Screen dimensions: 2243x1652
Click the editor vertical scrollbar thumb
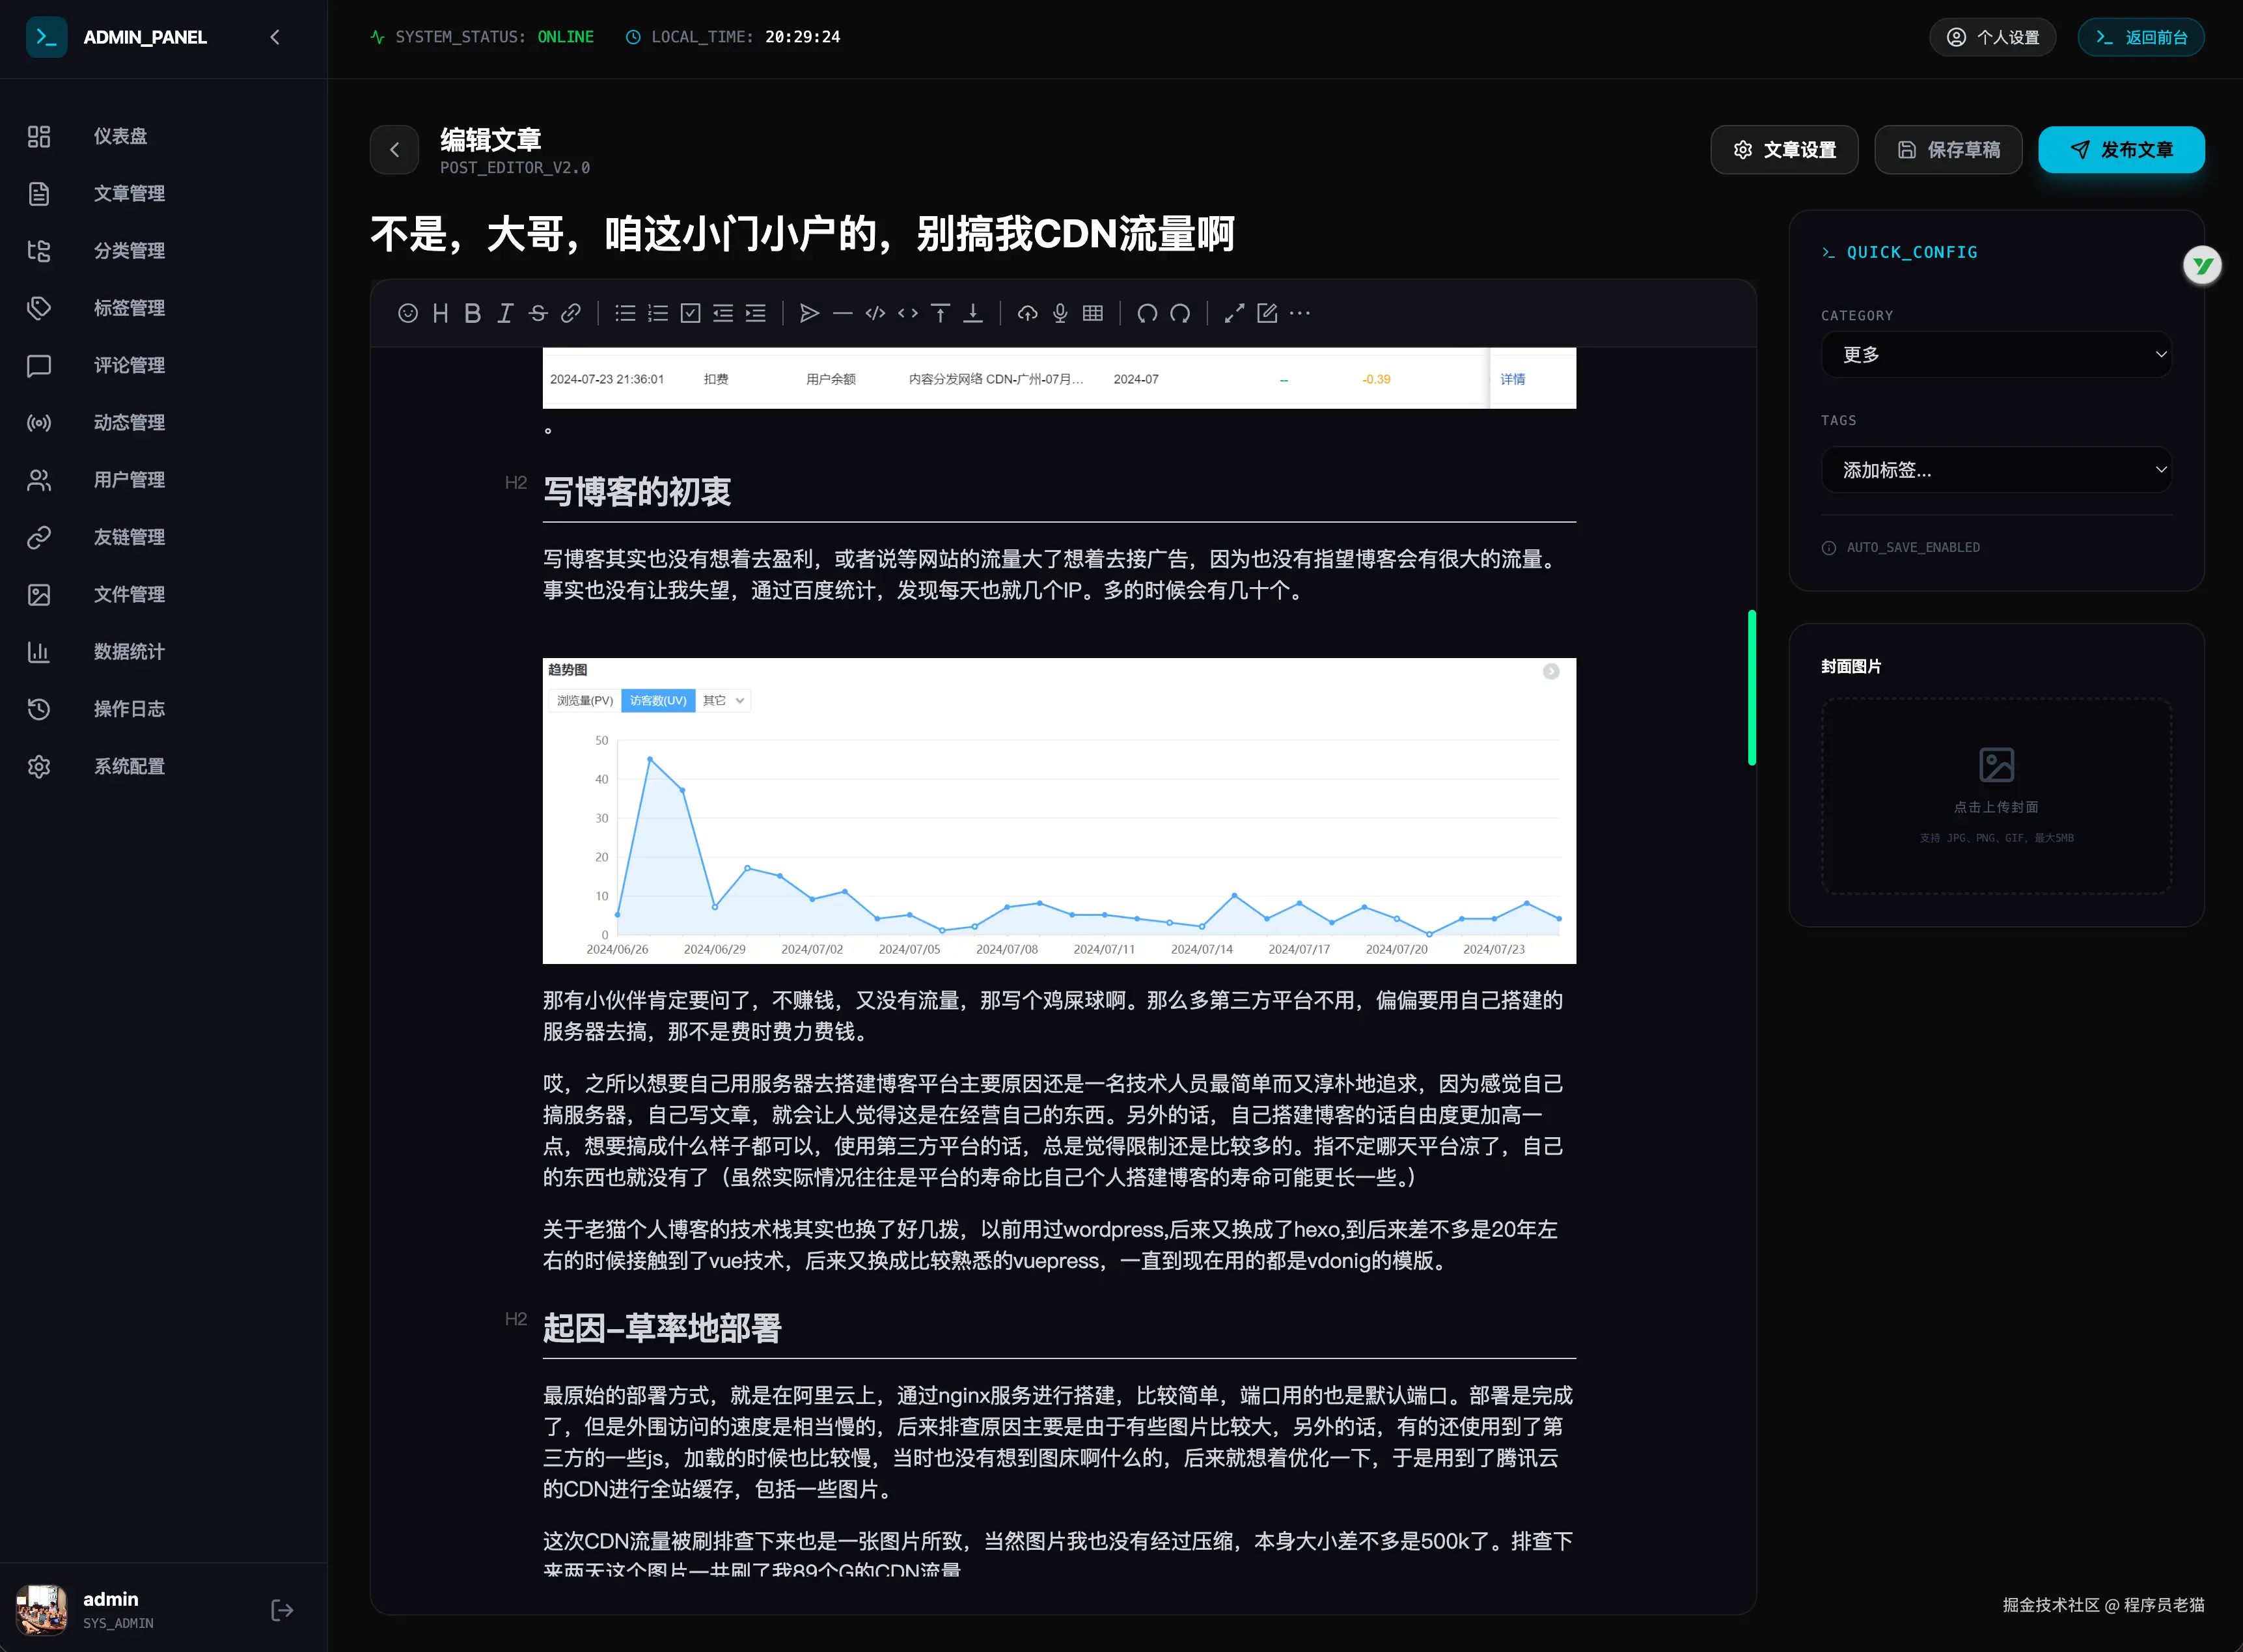point(1752,687)
